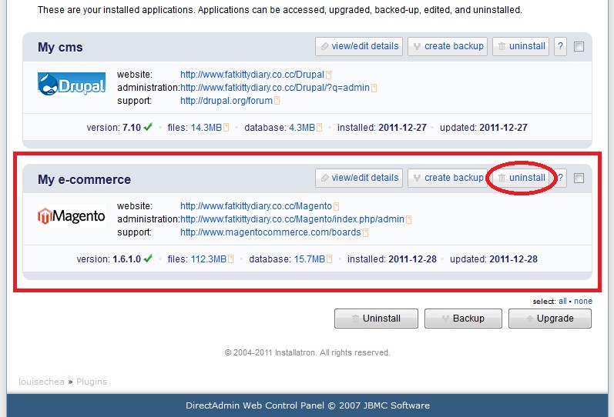Click view/edit details for My cms
The image size is (614, 417).
pyautogui.click(x=359, y=47)
